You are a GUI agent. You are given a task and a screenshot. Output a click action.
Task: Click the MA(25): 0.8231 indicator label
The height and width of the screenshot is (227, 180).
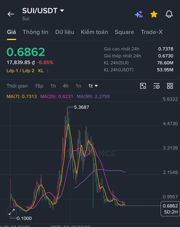tap(57, 96)
